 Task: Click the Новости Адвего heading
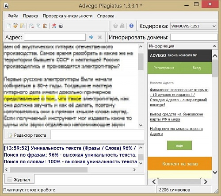[x=162, y=83]
